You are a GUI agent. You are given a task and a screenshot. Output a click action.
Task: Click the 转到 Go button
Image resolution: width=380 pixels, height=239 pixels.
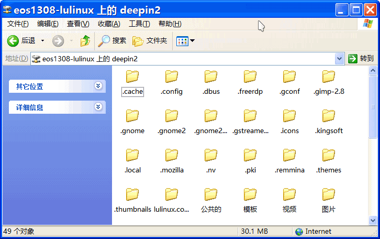pyautogui.click(x=361, y=59)
